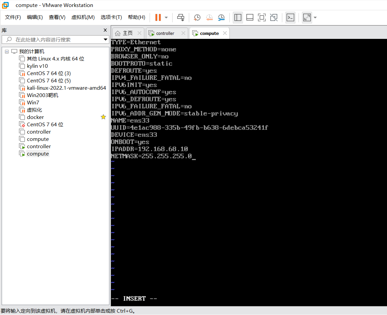Close the library panel with X
This screenshot has height=315, width=387.
coord(105,30)
